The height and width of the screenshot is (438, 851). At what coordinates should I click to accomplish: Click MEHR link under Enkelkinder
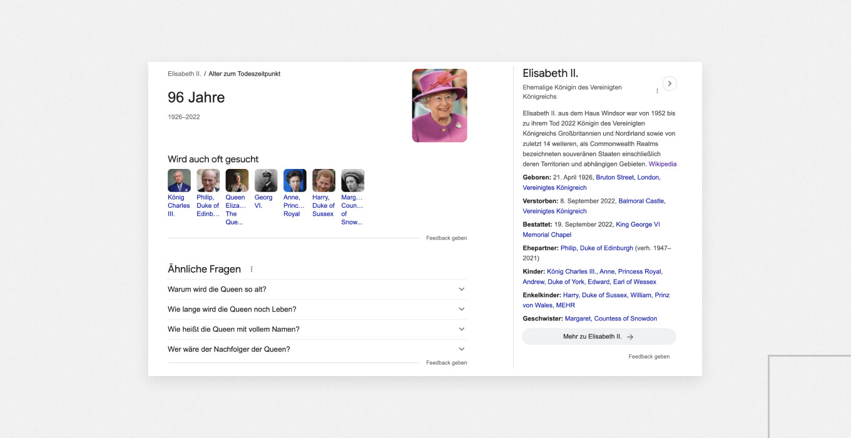(x=566, y=305)
